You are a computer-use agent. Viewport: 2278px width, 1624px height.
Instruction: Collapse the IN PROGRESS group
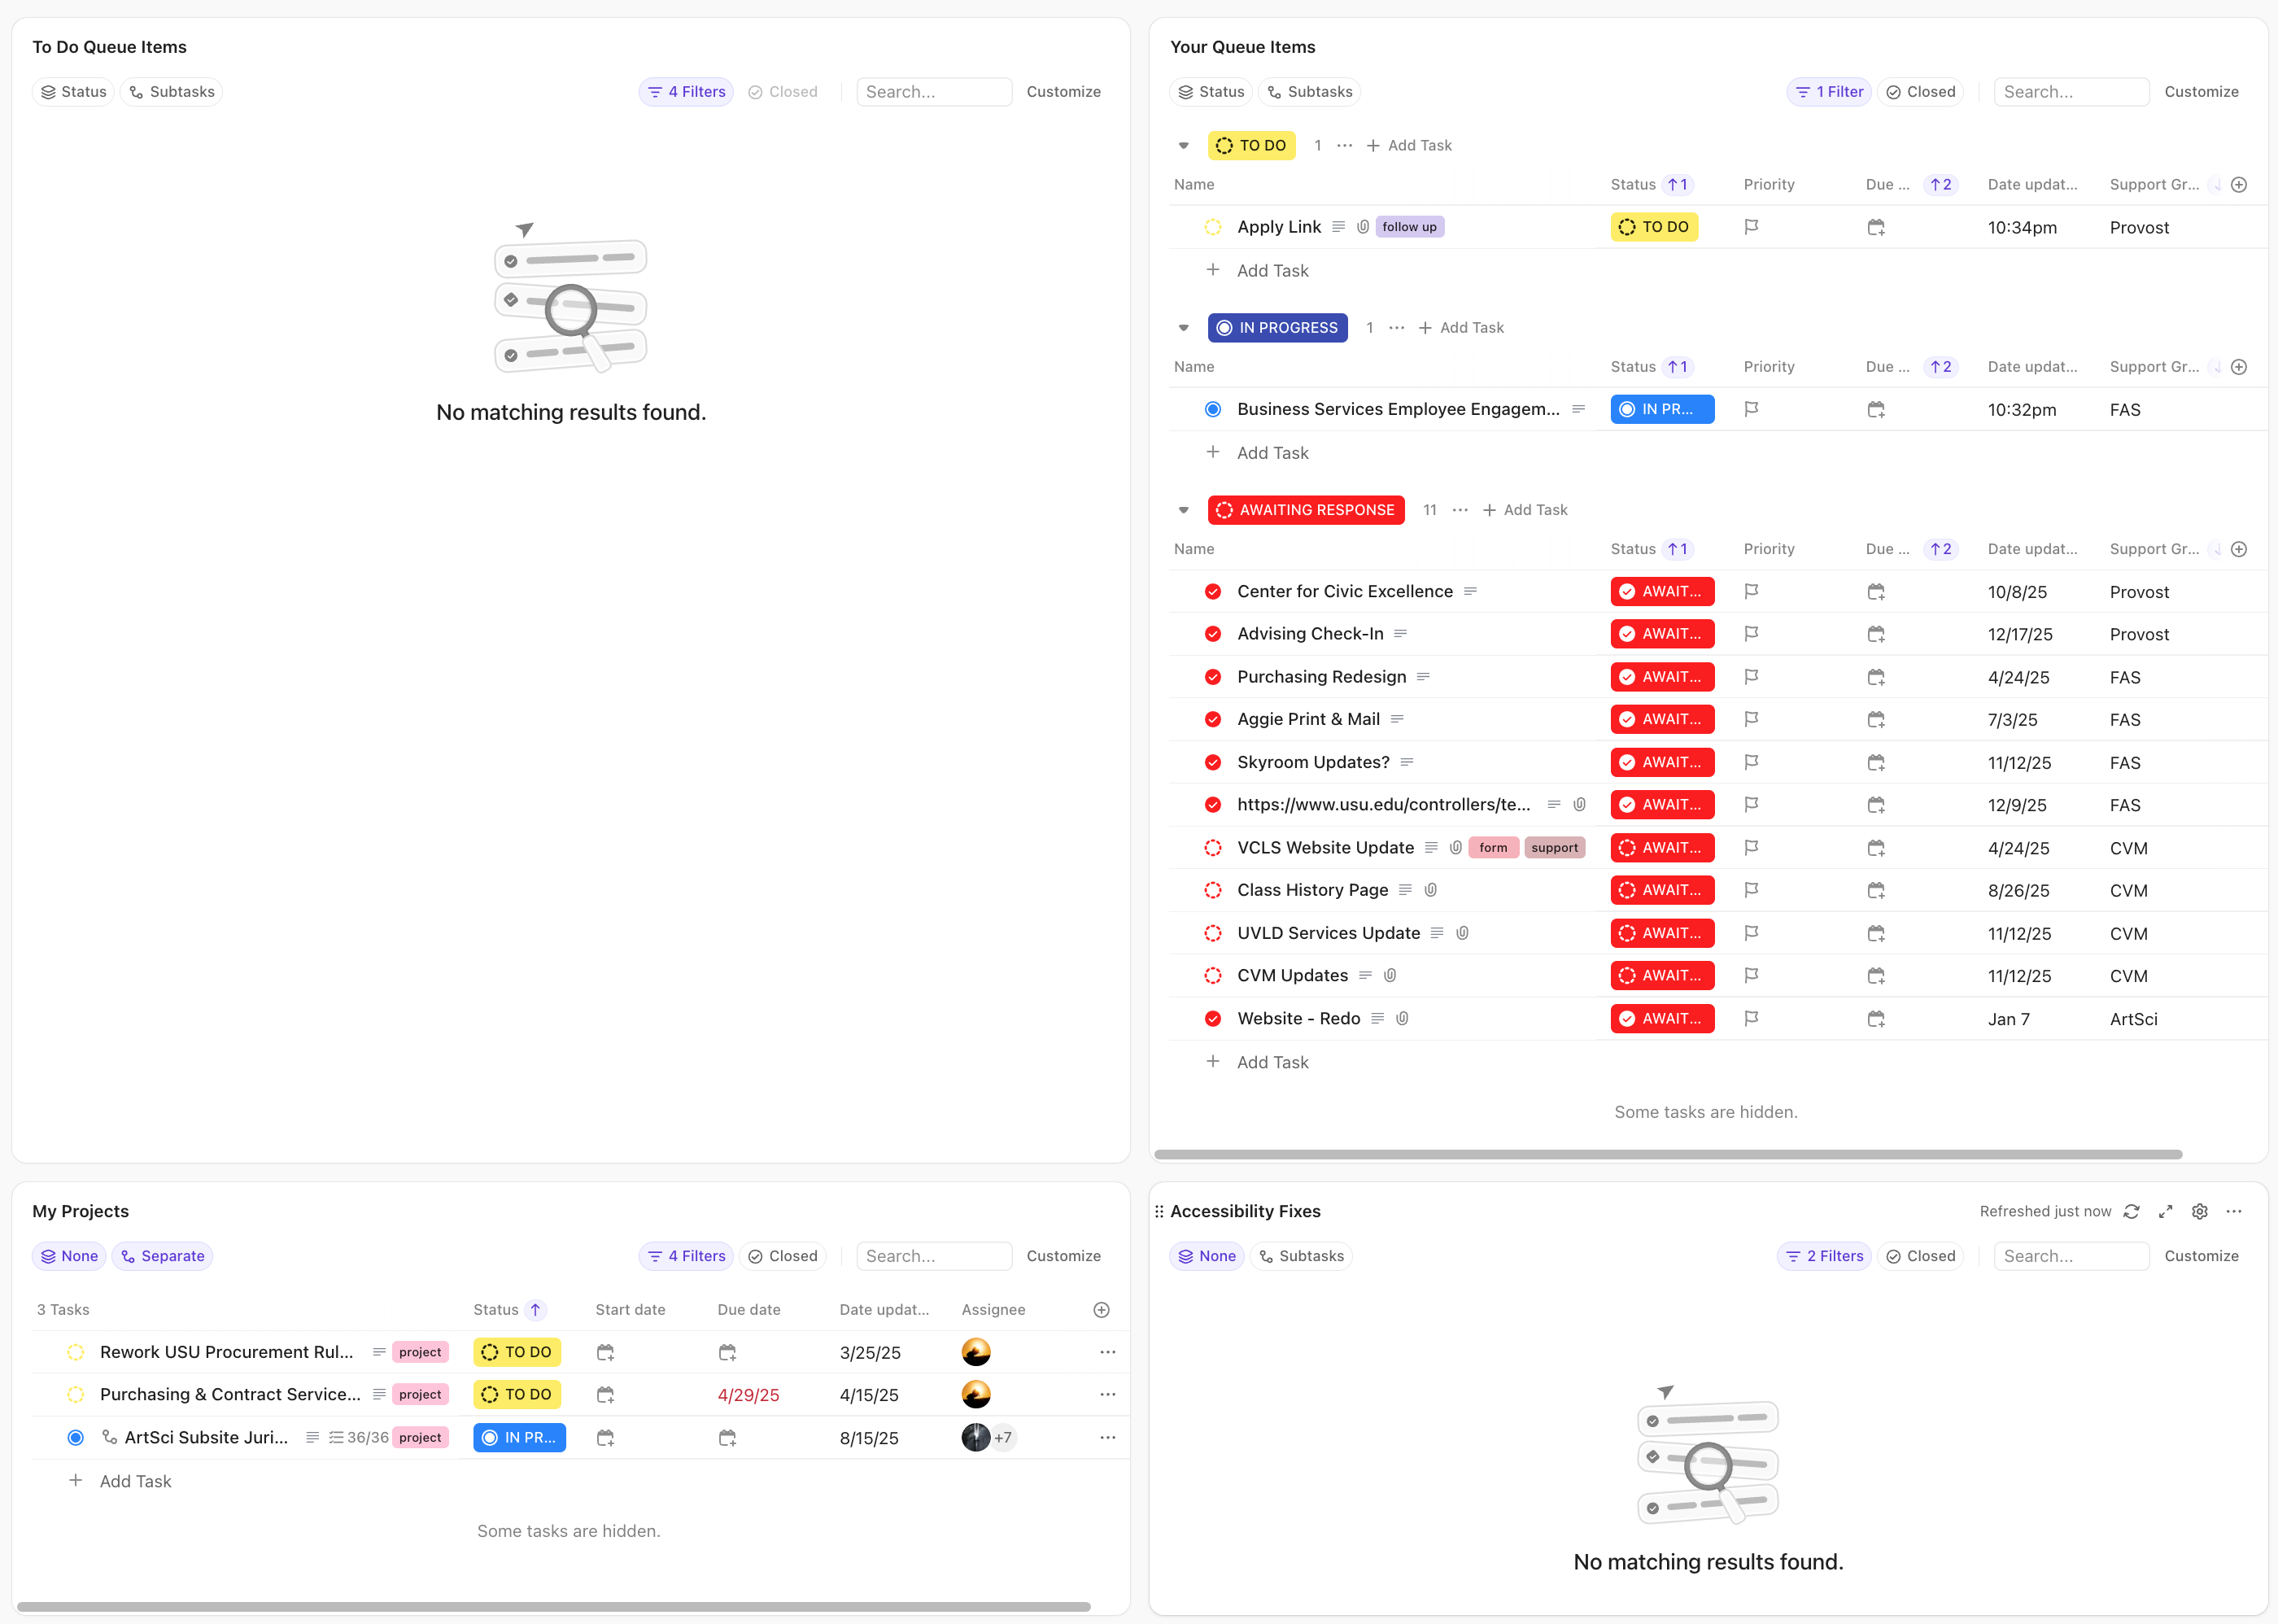(1183, 327)
